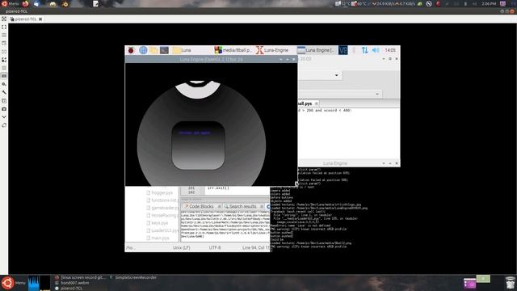Click the Remmina disconnect plug icon
Image resolution: width=517 pixels, height=291 pixels.
pos(4,125)
